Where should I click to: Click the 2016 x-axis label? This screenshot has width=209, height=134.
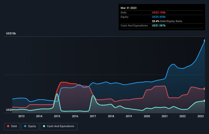(x=75, y=116)
